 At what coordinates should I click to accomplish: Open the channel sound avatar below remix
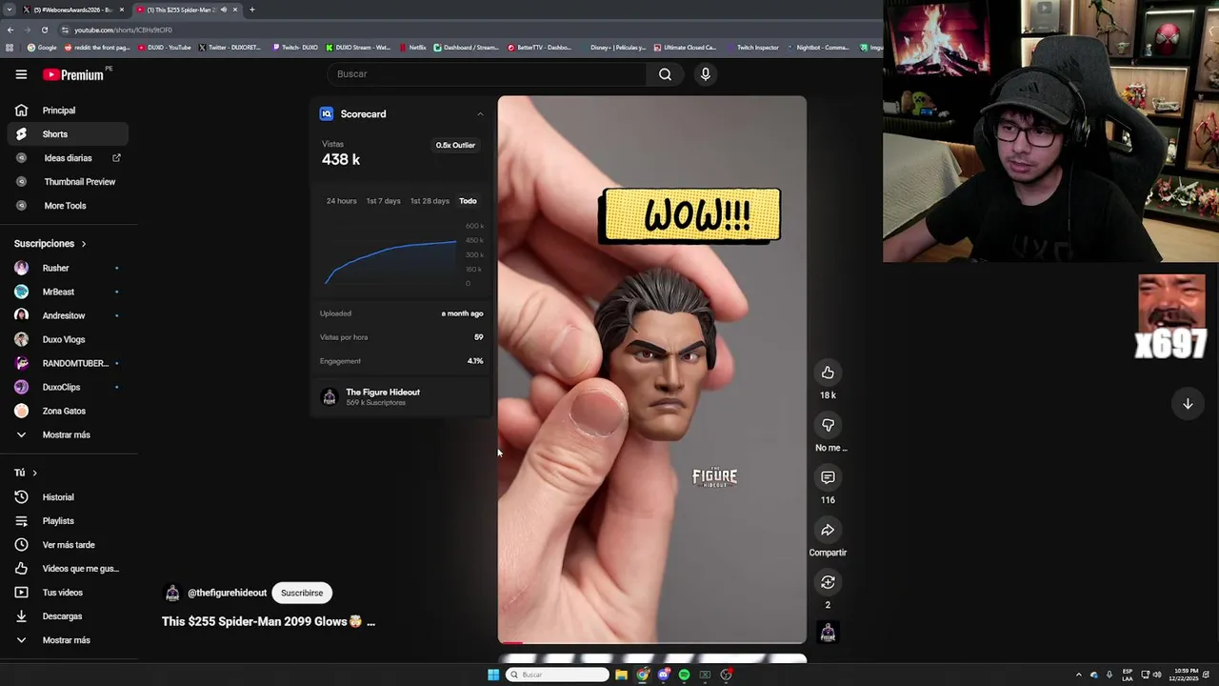point(828,633)
